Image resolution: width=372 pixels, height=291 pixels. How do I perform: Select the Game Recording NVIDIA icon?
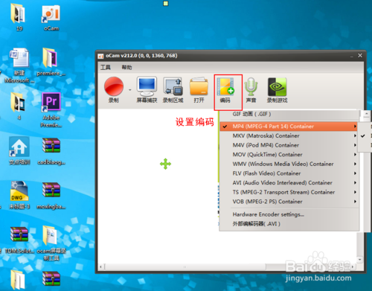pyautogui.click(x=277, y=86)
